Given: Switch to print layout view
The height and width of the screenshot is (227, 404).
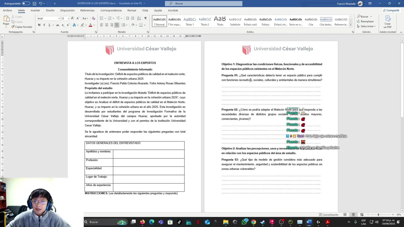Looking at the screenshot, I should click(x=353, y=215).
